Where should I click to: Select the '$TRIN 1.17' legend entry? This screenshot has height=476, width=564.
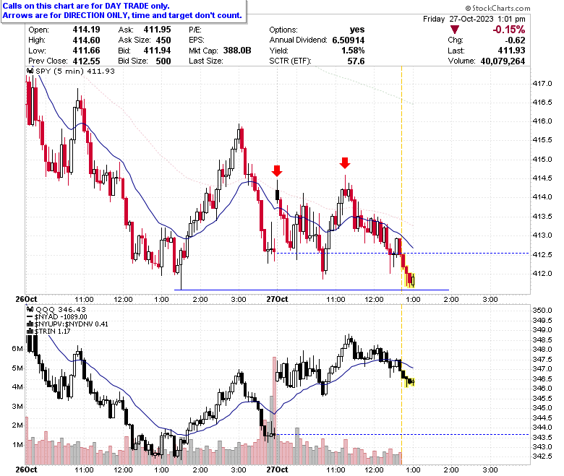(x=53, y=332)
